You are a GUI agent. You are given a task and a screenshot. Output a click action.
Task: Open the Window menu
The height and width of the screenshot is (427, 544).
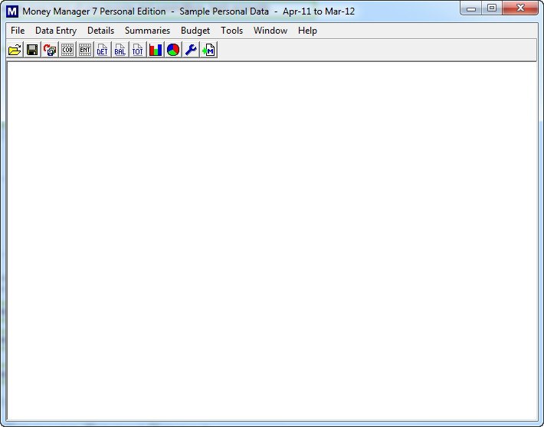(270, 31)
